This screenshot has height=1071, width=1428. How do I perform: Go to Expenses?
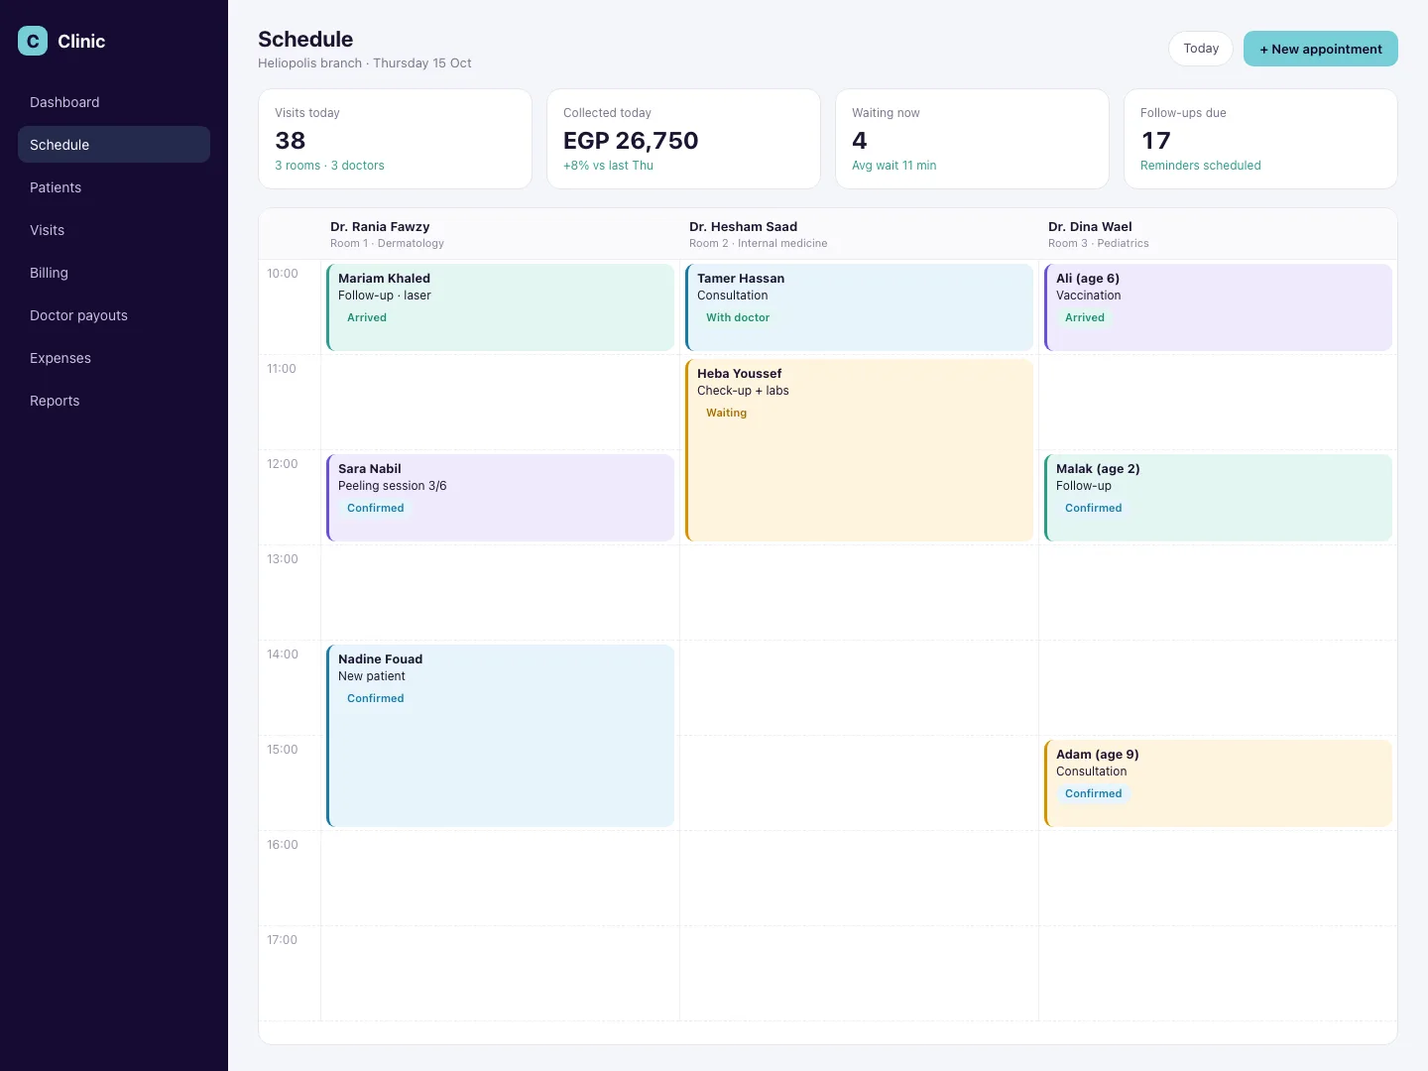tap(114, 358)
